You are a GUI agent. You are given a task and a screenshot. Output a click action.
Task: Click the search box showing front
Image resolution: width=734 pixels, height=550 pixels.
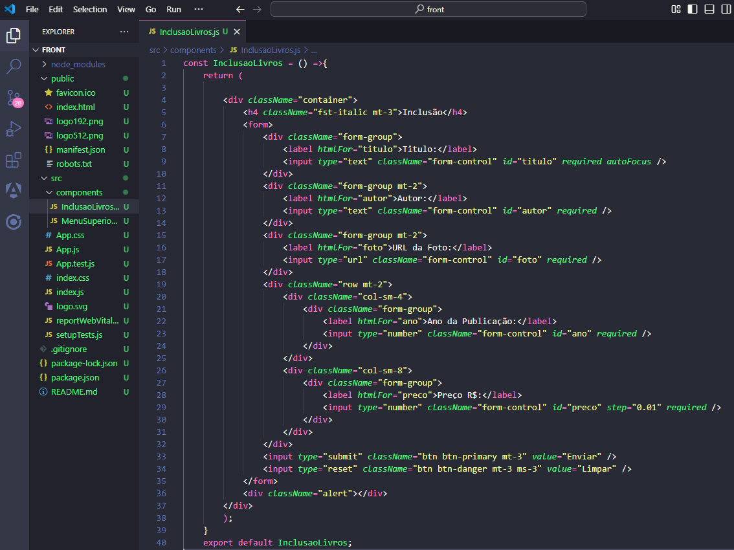429,9
